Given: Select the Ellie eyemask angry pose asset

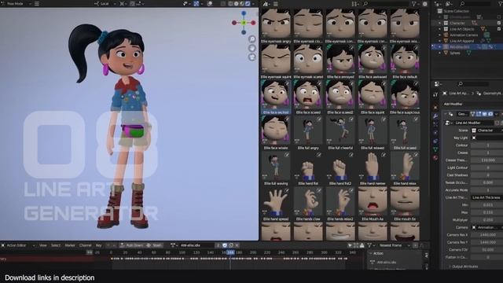Looking at the screenshot, I should click(x=276, y=26).
